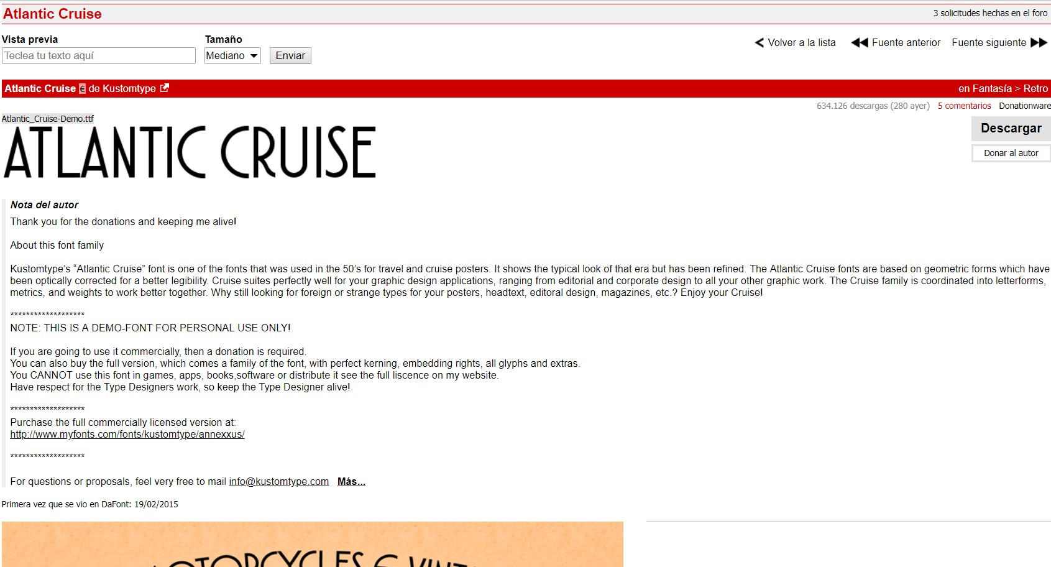The width and height of the screenshot is (1051, 567).
Task: Click the 634.126 descargas count text
Action: [873, 106]
